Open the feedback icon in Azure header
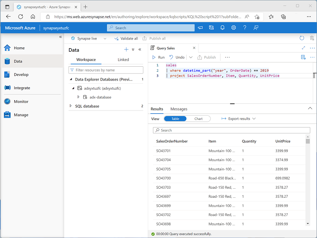This screenshot has height=238, width=317. point(256,28)
